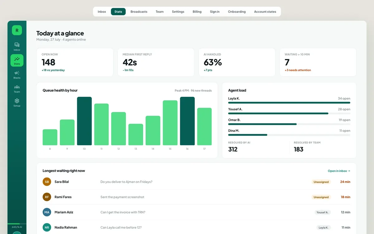Click Layla K. load progress bar
374x234 pixels.
[289, 103]
